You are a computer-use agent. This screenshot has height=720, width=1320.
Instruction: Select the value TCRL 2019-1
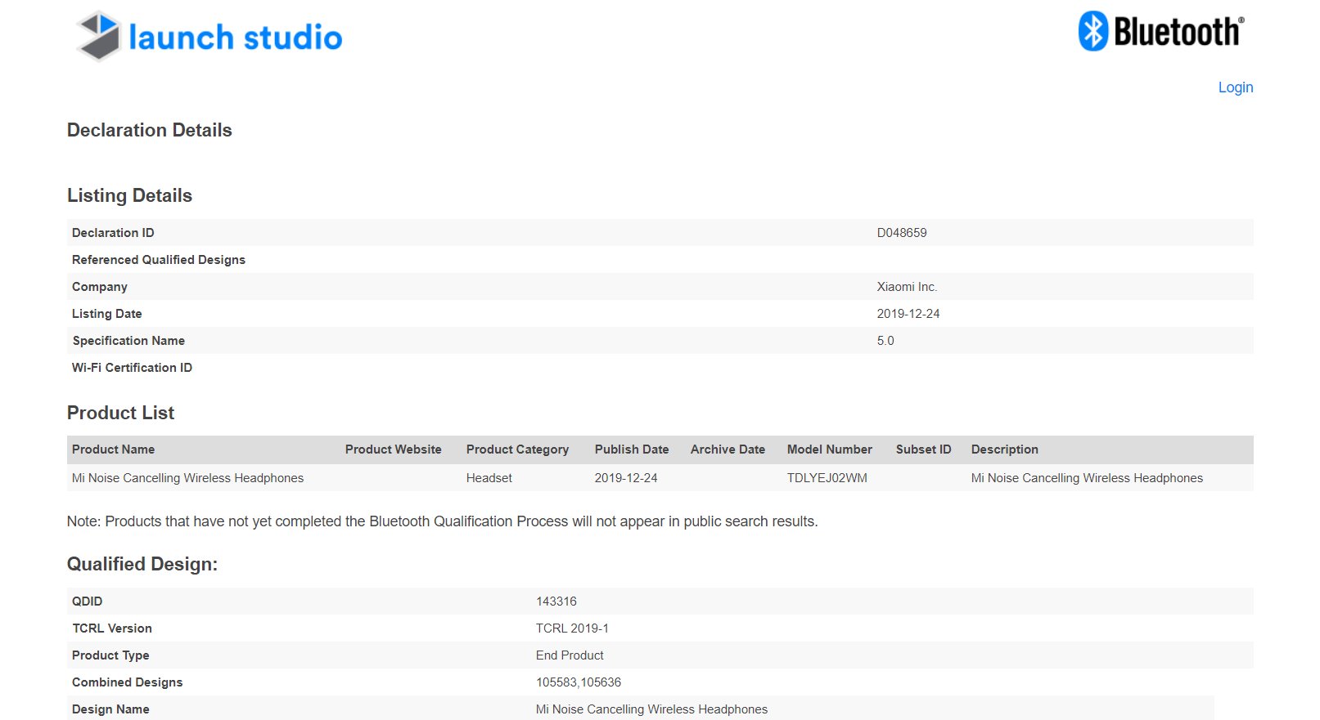[572, 628]
